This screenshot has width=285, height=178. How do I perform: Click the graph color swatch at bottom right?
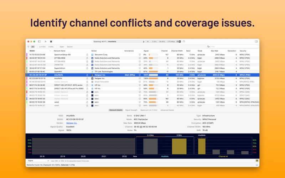(x=257, y=161)
